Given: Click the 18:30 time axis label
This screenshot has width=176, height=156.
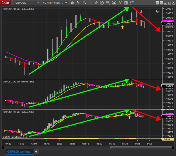Looking at the screenshot, I should [59, 144].
